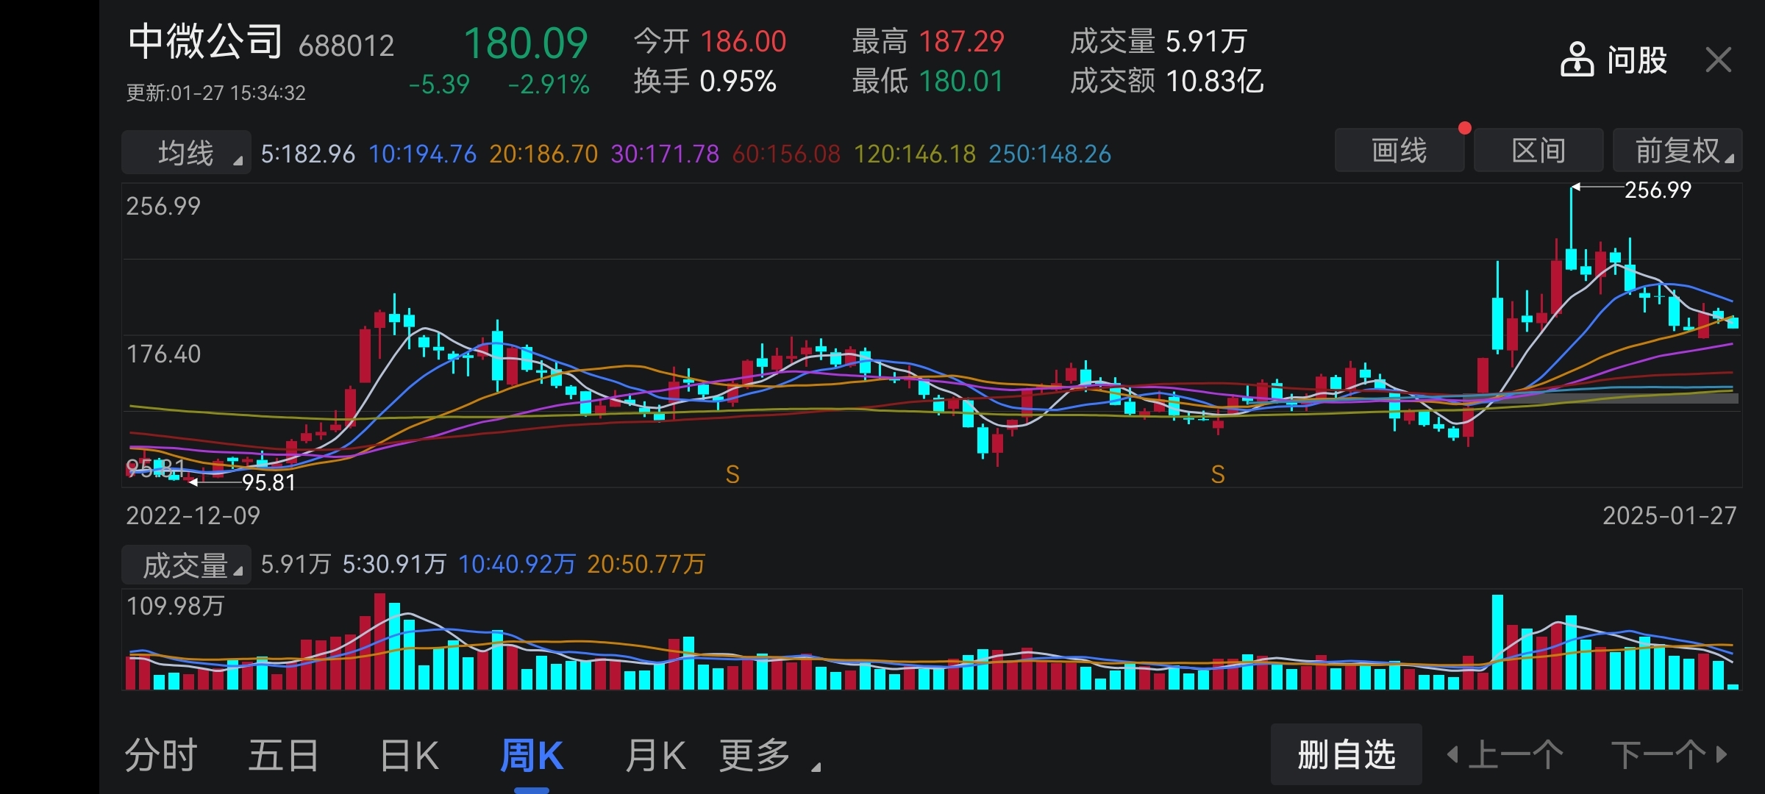
Task: Close the stock chart with X
Action: click(1718, 60)
